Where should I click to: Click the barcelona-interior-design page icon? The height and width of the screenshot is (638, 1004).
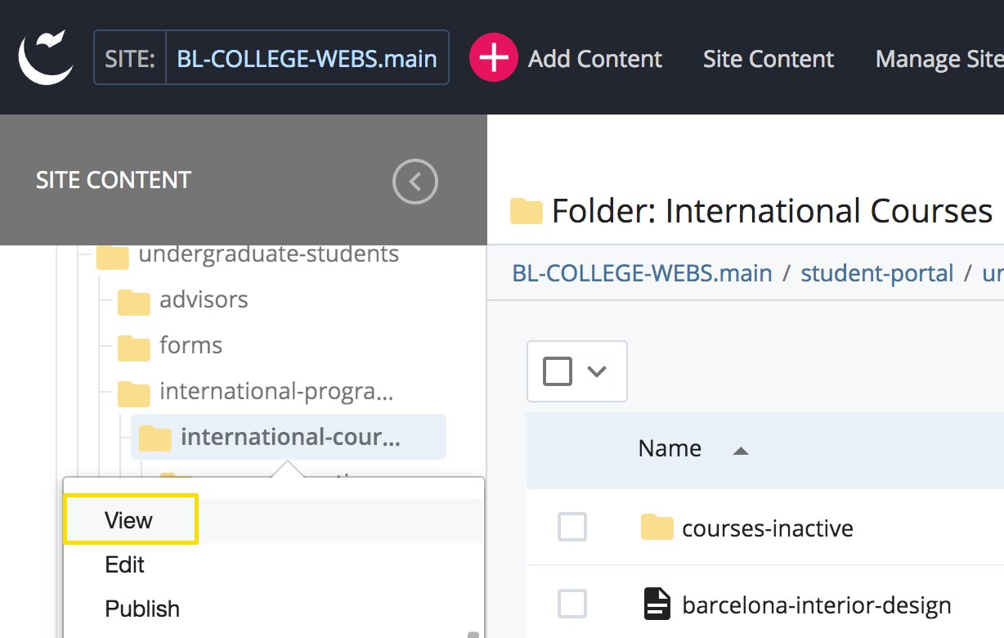pos(657,605)
